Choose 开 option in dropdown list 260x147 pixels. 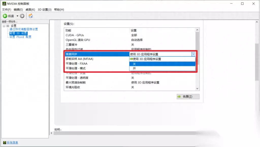tap(162, 68)
